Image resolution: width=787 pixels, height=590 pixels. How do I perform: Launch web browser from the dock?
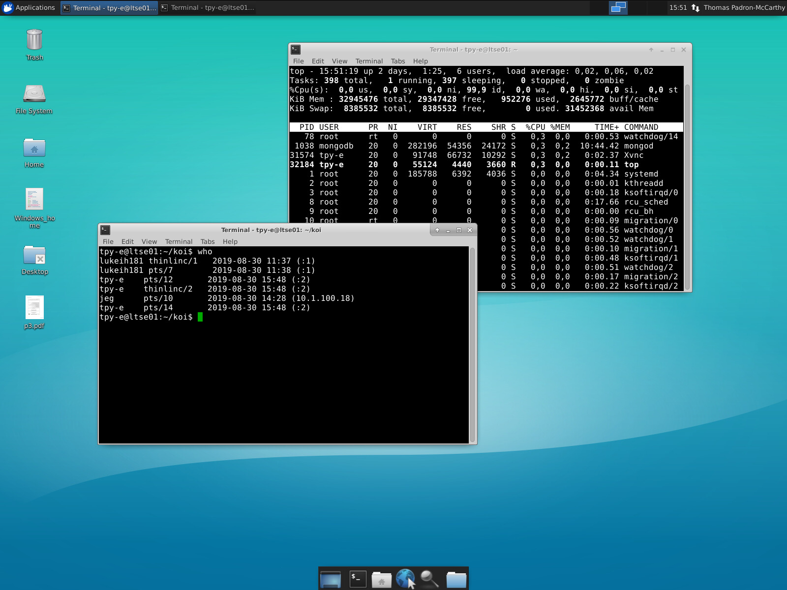pyautogui.click(x=405, y=579)
